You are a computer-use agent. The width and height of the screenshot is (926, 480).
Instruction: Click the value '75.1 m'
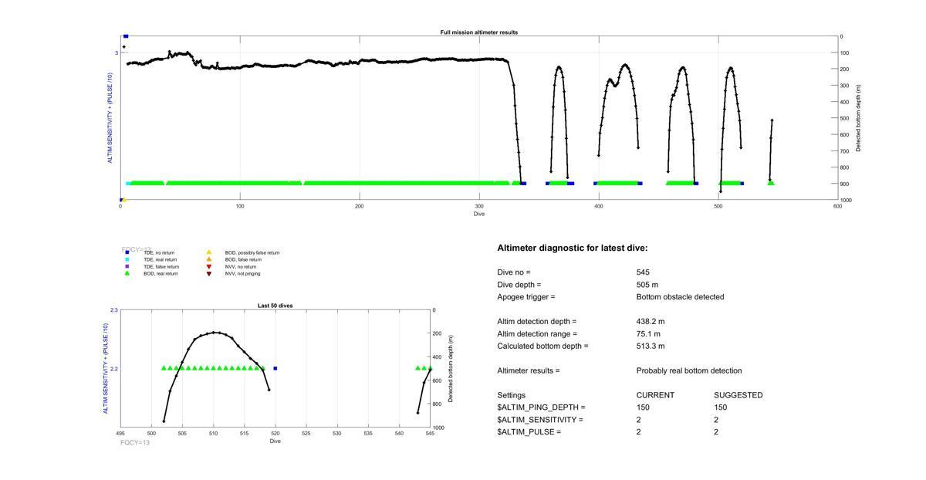coord(648,334)
